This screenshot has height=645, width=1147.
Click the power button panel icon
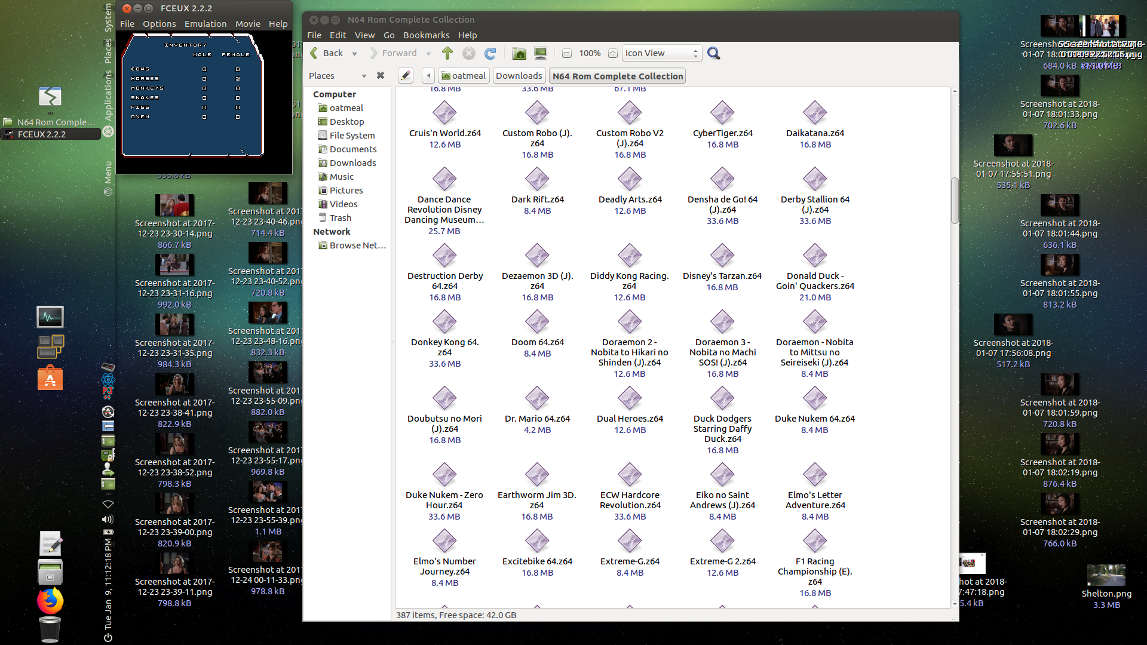[x=108, y=637]
